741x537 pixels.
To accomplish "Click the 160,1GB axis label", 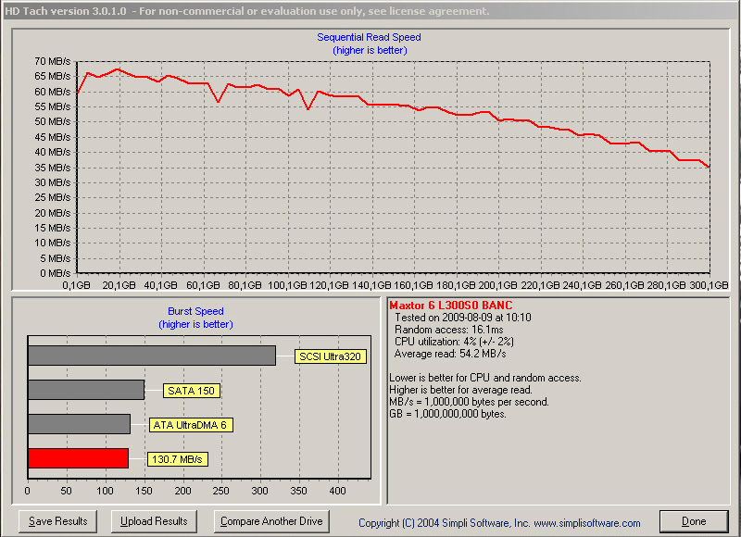I will pyautogui.click(x=413, y=285).
